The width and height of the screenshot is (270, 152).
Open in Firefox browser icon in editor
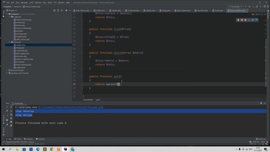[242, 20]
